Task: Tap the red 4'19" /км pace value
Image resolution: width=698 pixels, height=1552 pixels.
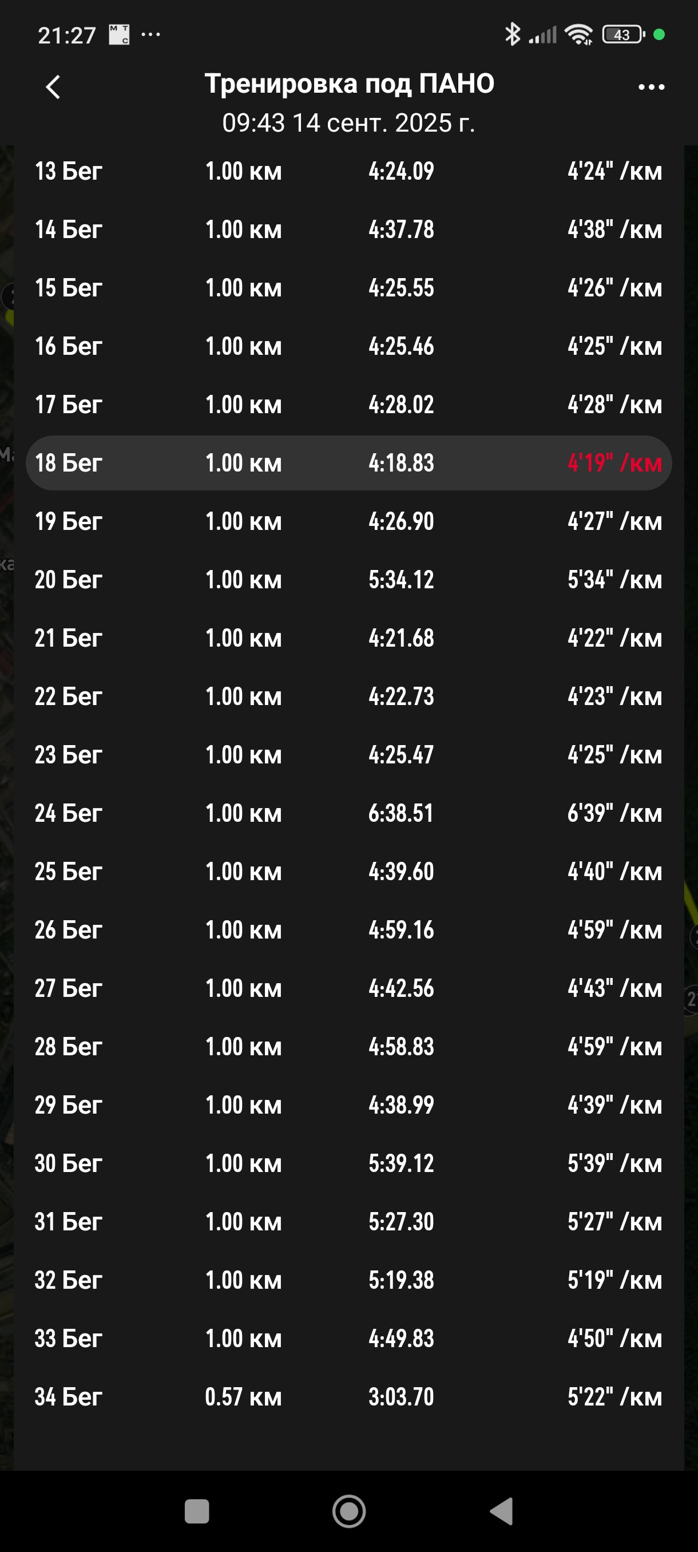Action: click(x=614, y=463)
